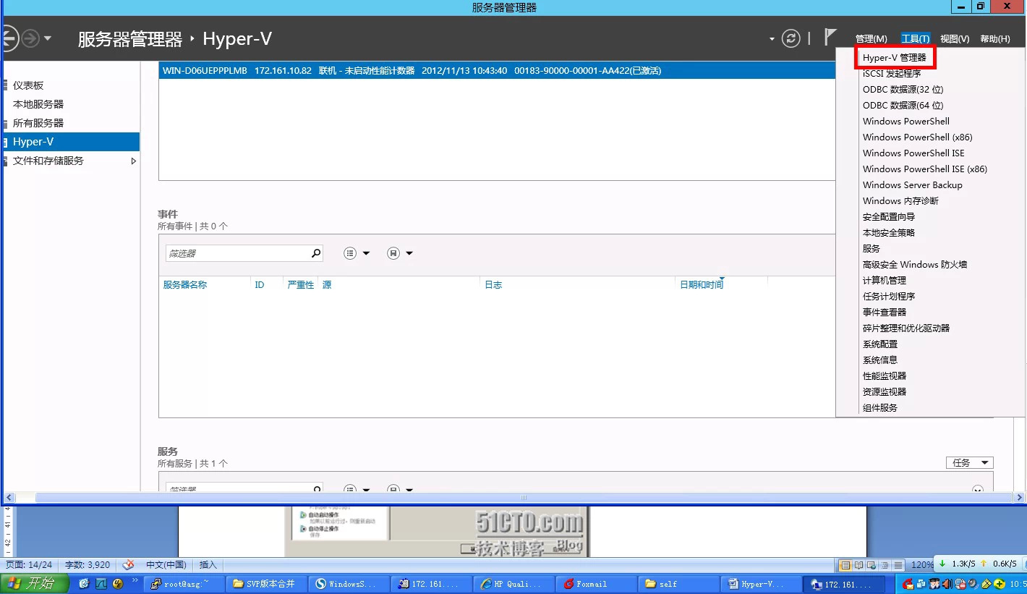
Task: Open the 任务 dropdown in 服务 section
Action: [969, 462]
